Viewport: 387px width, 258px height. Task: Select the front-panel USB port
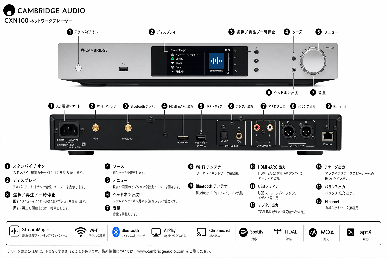[x=124, y=69]
